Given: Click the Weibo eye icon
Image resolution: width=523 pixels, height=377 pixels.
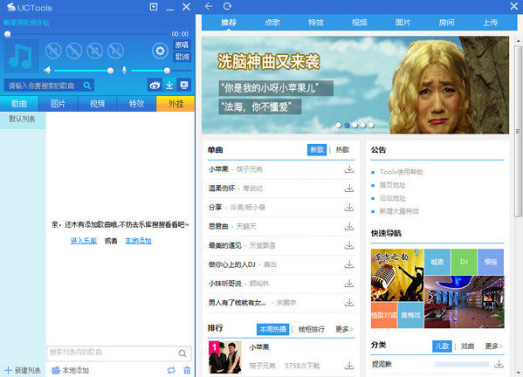Looking at the screenshot, I should [155, 85].
